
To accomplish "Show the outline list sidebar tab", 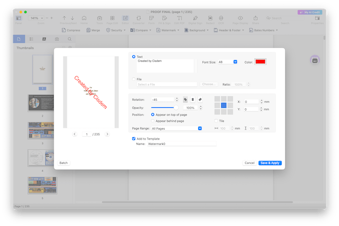I will pyautogui.click(x=31, y=39).
